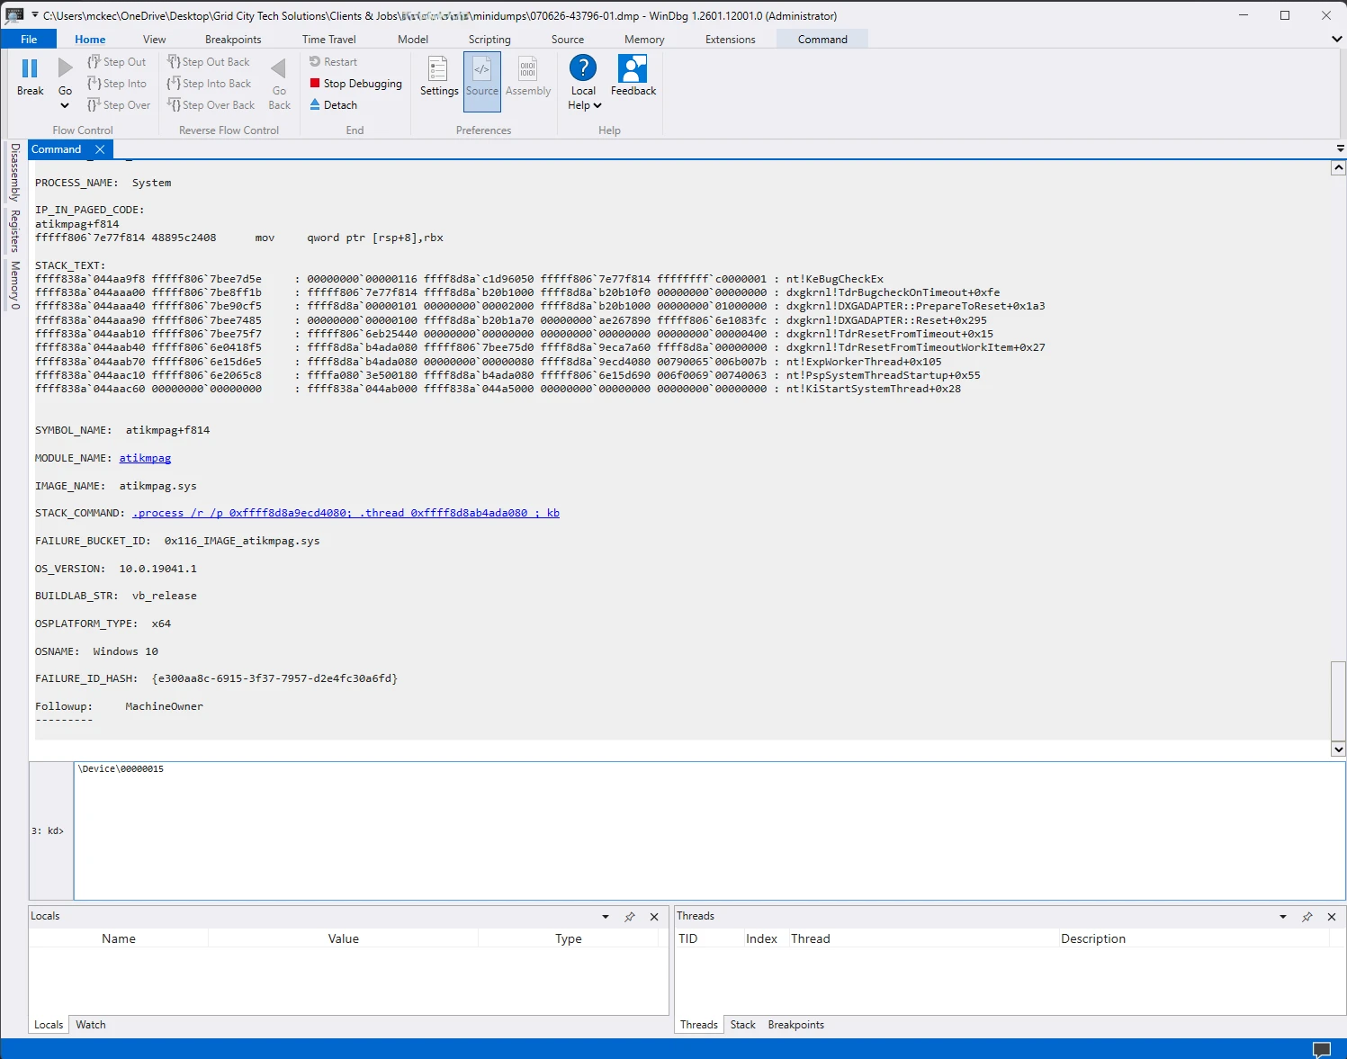This screenshot has height=1059, width=1347.
Task: Click Restart in the End group
Action: tap(333, 62)
